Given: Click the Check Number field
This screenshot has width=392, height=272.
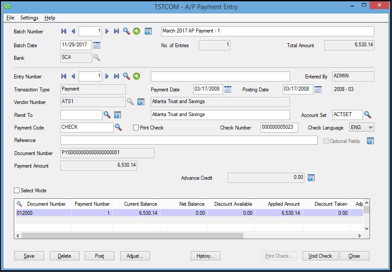Looking at the screenshot, I should [x=279, y=127].
